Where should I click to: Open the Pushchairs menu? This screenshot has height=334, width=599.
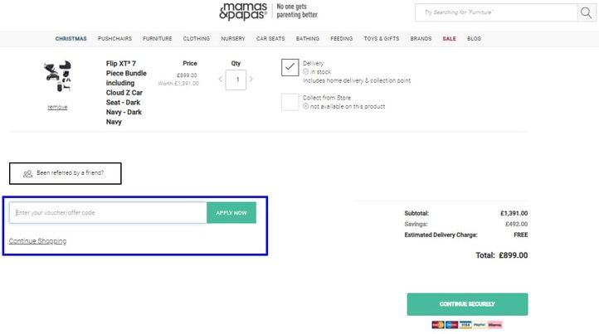click(114, 39)
